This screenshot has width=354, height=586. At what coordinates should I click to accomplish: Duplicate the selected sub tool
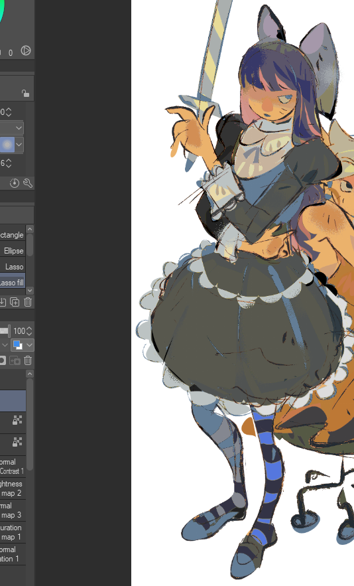(x=15, y=302)
